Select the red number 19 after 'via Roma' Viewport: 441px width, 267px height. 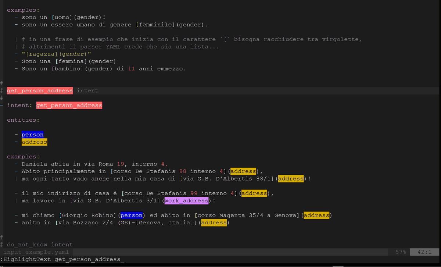click(x=121, y=164)
